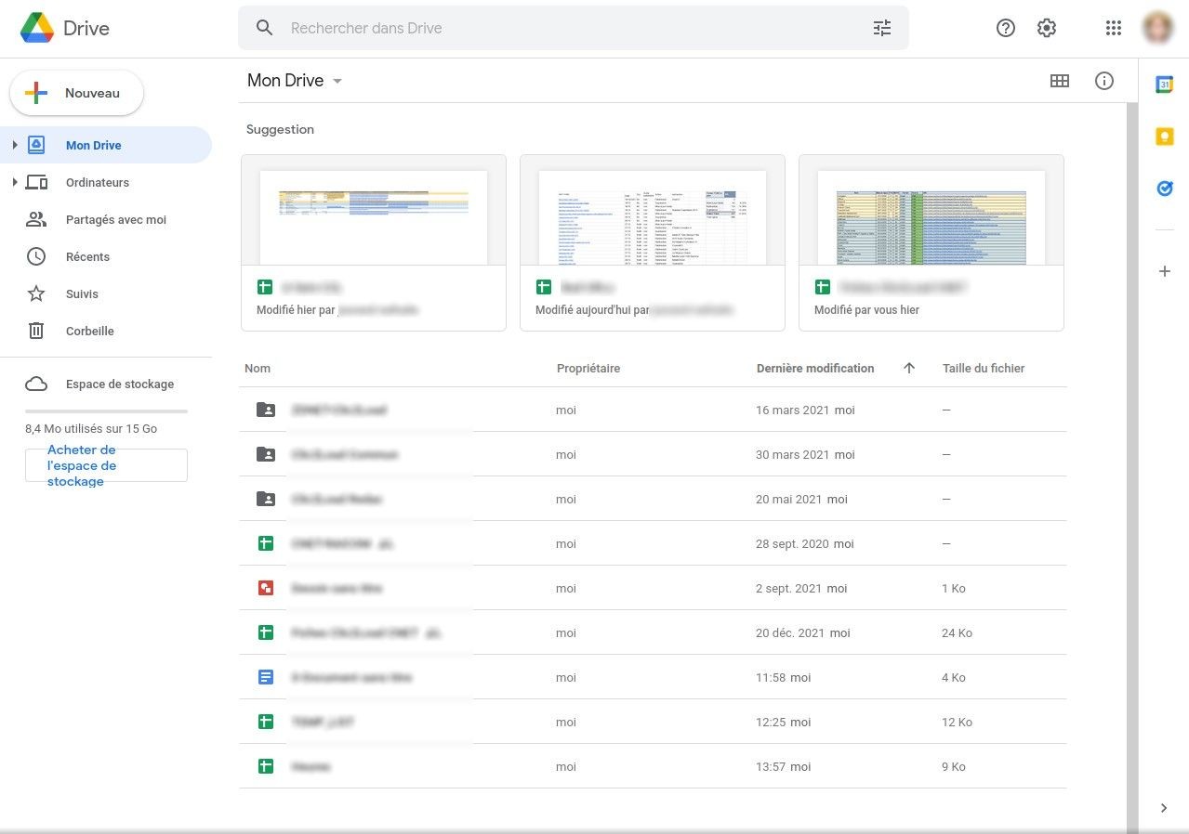The height and width of the screenshot is (834, 1189).
Task: Open Google Keep from the side panel
Action: tap(1164, 136)
